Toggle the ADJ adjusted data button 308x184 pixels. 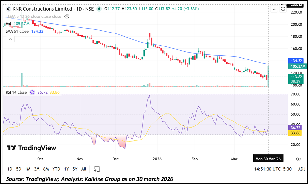pyautogui.click(x=301, y=169)
